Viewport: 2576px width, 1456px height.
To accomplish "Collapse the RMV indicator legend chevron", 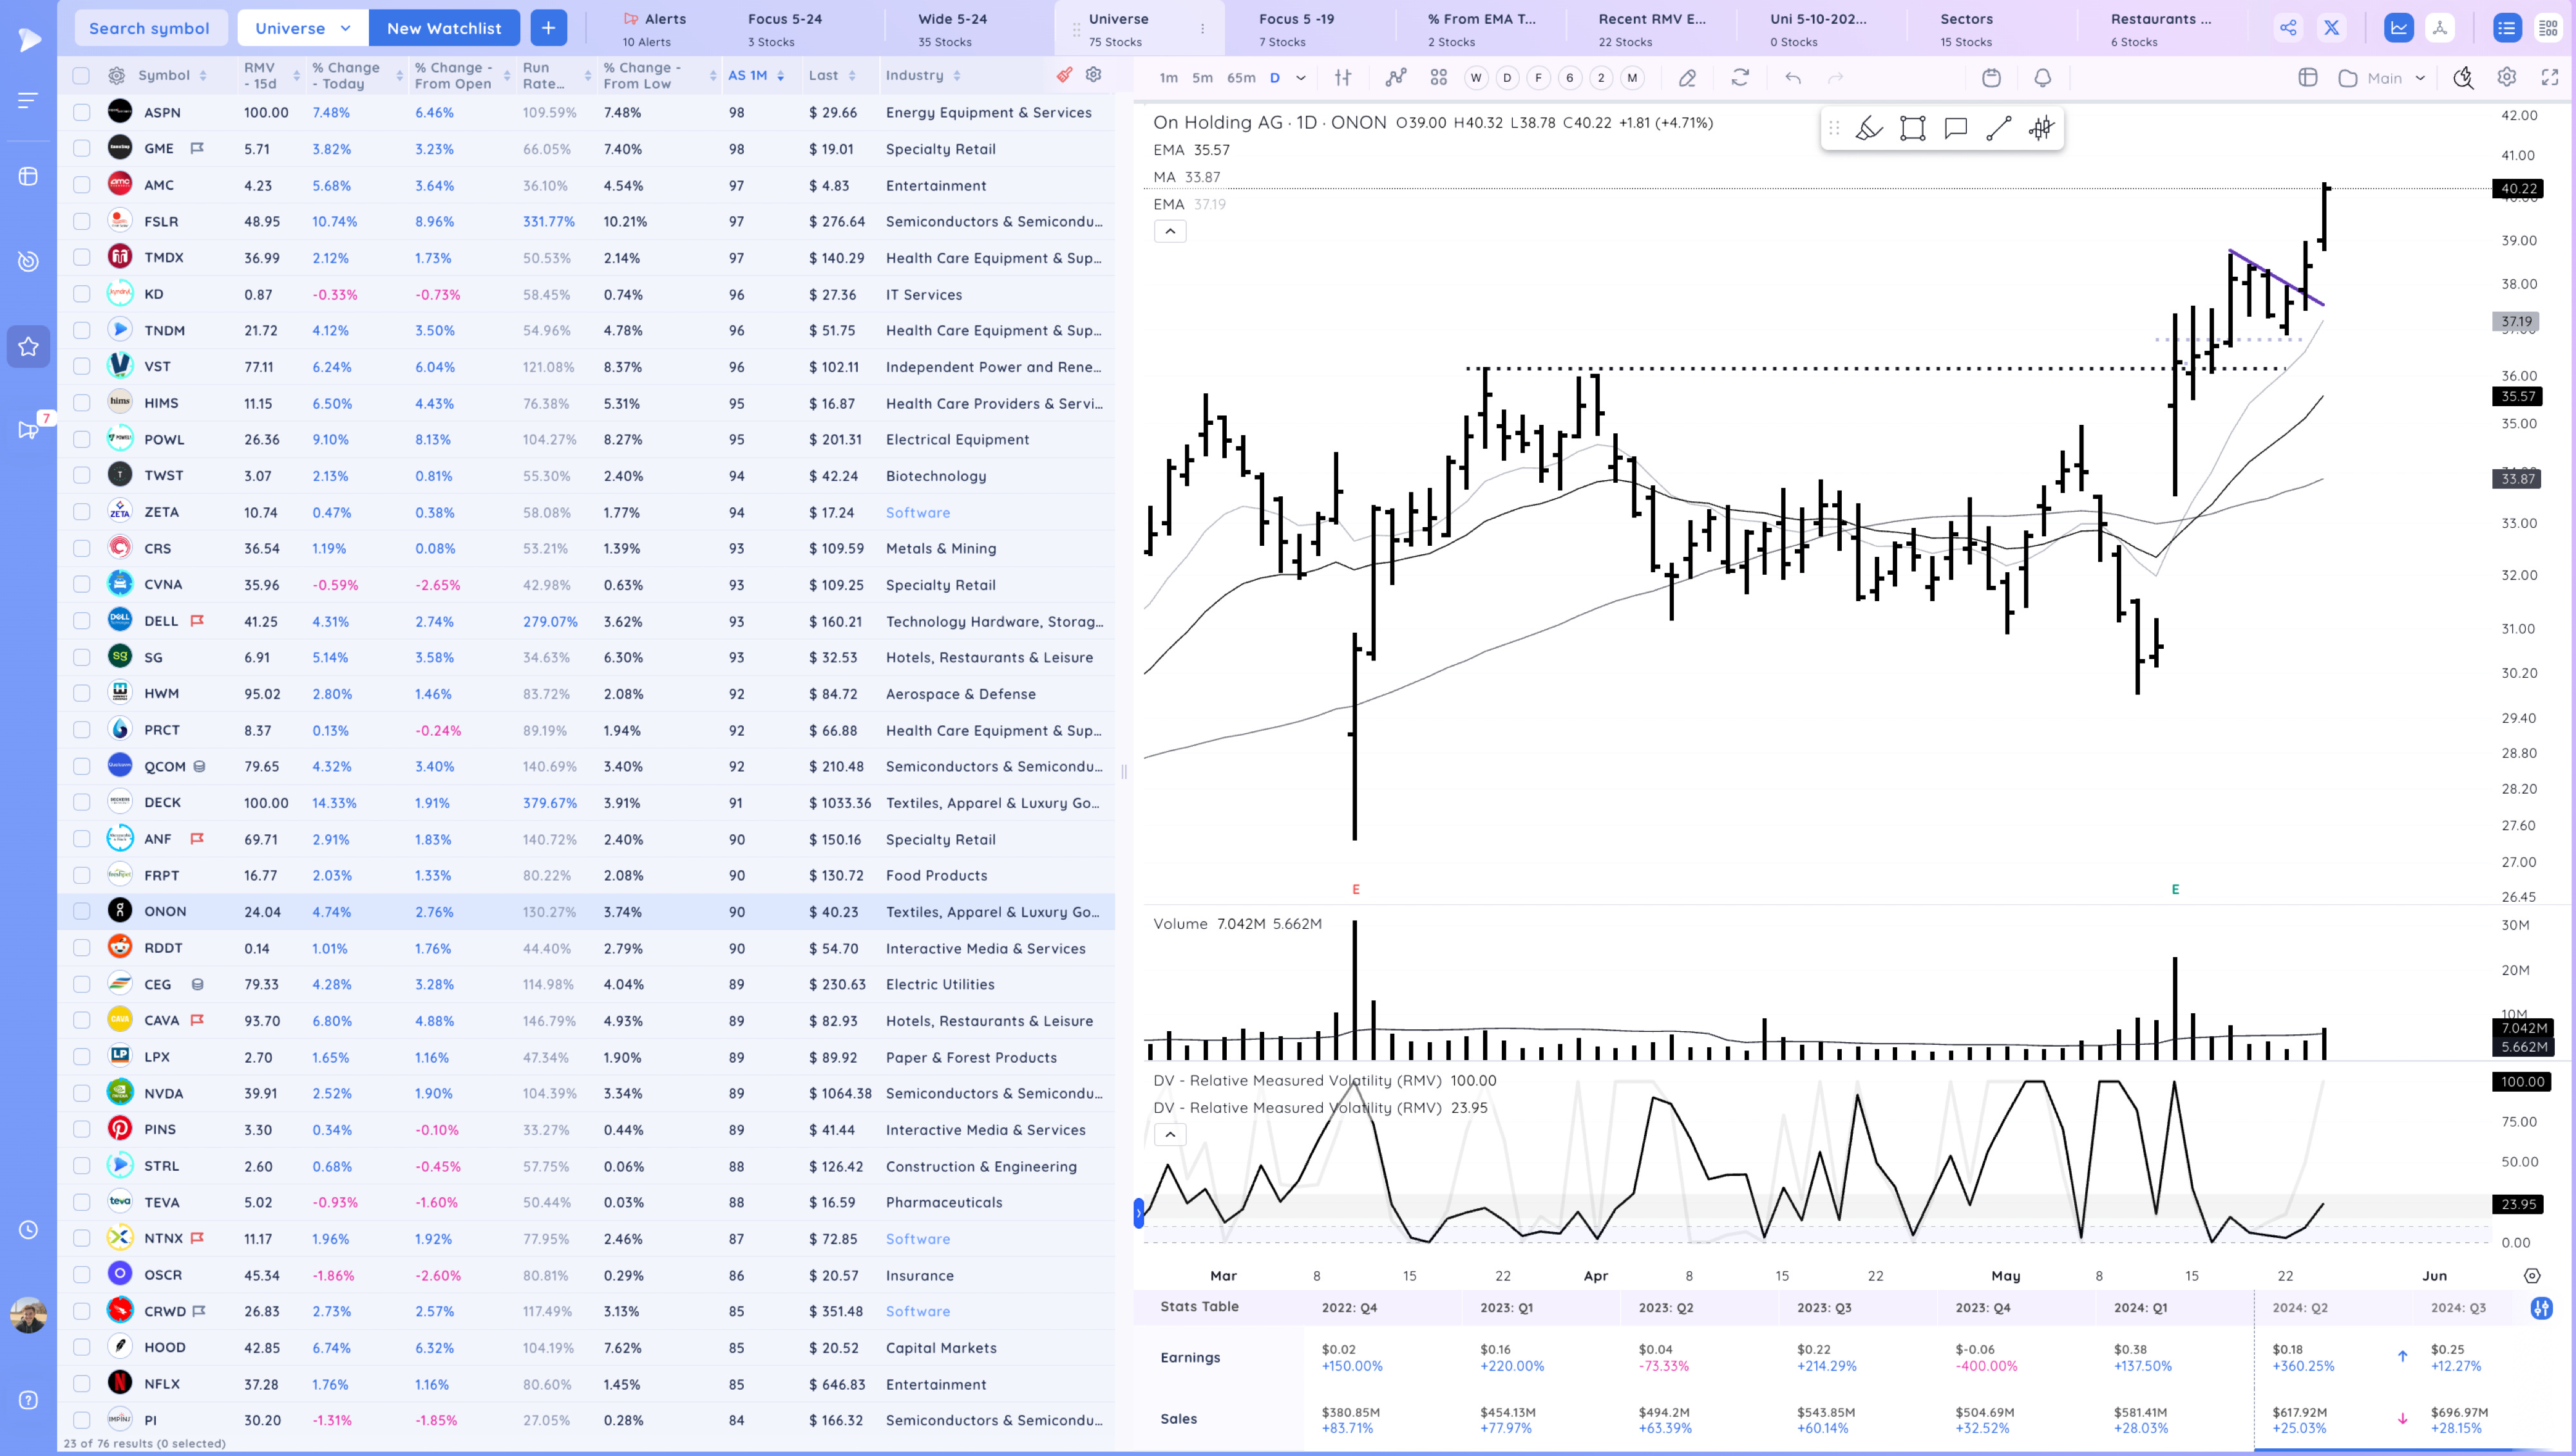I will tap(1170, 1134).
